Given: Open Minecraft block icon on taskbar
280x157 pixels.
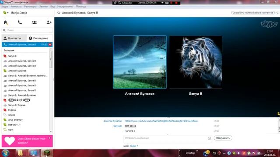Looking at the screenshot, I should point(47,153).
